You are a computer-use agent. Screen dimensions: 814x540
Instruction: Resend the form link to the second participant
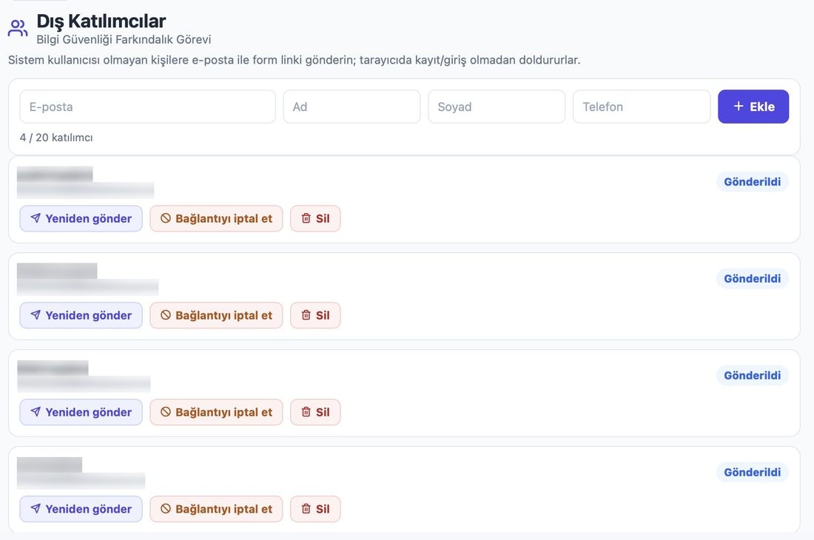(81, 315)
